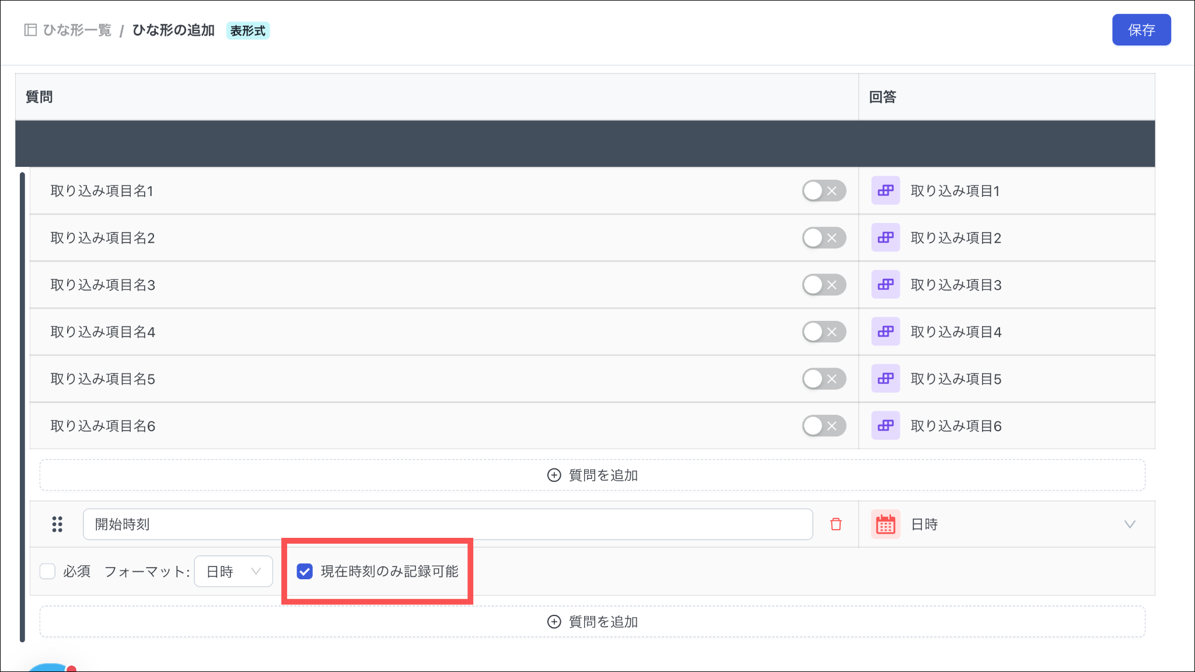This screenshot has width=1195, height=672.
Task: Uncheck 現在時刻のみ記録可能 checkbox
Action: click(305, 571)
